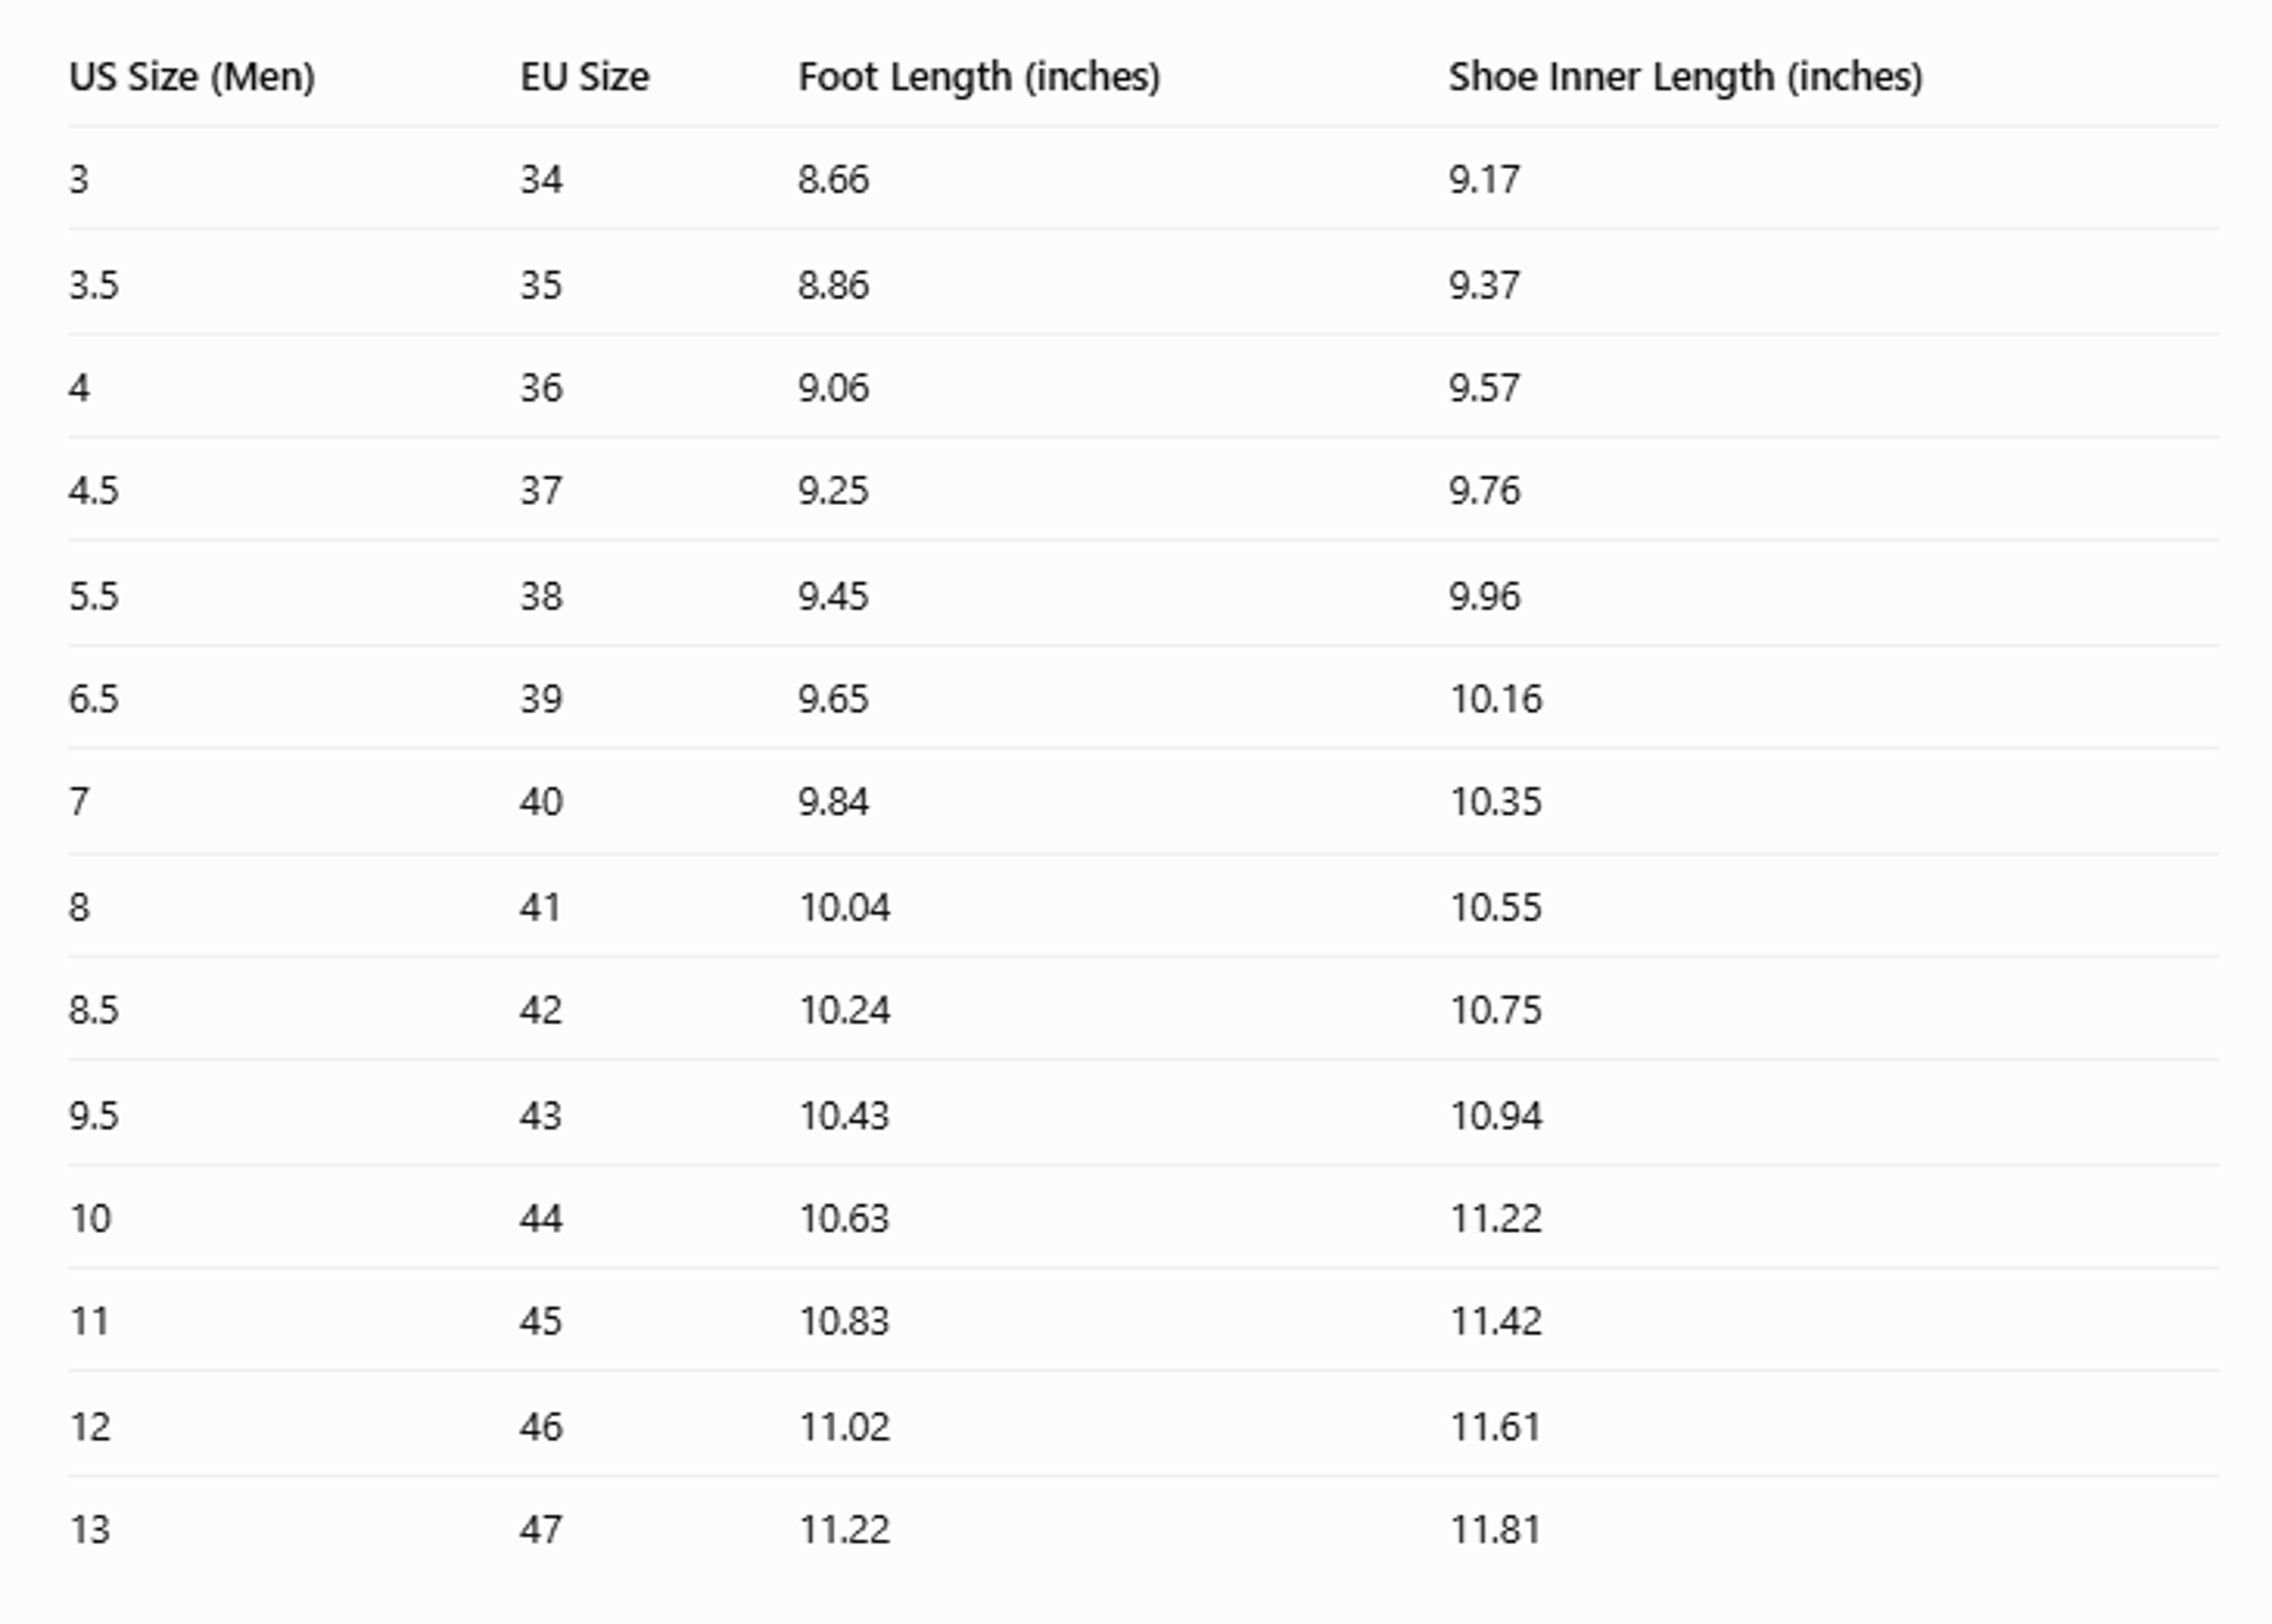Click foot length value 10.43
Screen dimensions: 2272x1624
click(x=844, y=1115)
